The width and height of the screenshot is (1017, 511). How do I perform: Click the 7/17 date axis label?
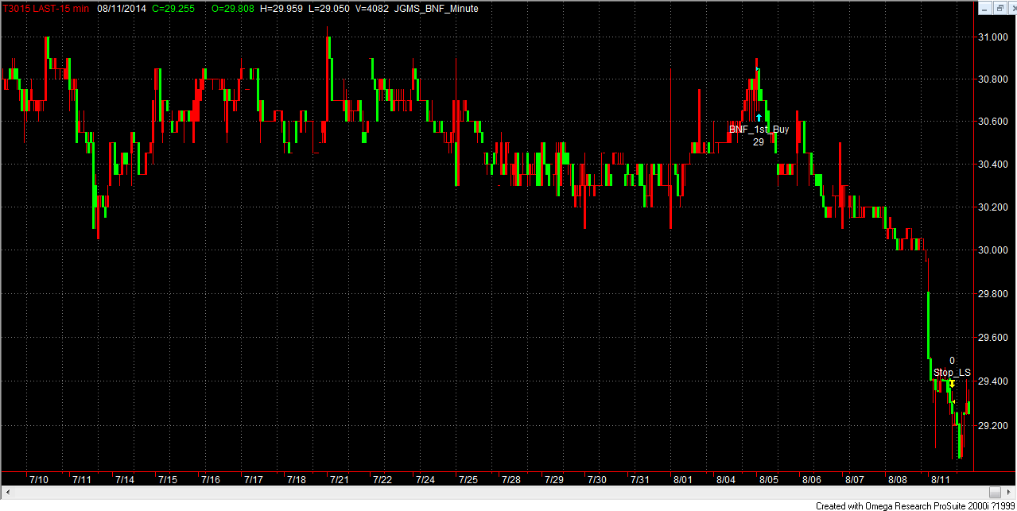click(254, 479)
